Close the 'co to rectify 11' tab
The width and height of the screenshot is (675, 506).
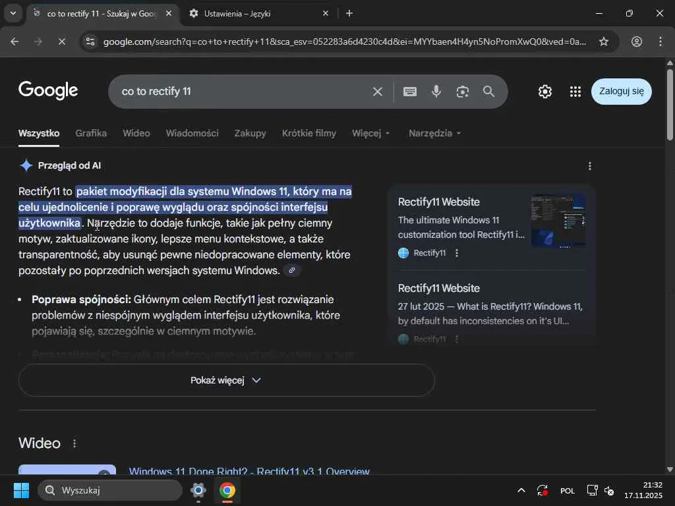[169, 13]
